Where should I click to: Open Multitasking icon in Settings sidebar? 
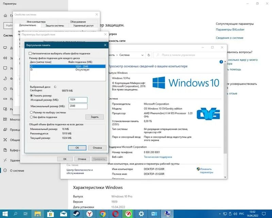coord(5,119)
